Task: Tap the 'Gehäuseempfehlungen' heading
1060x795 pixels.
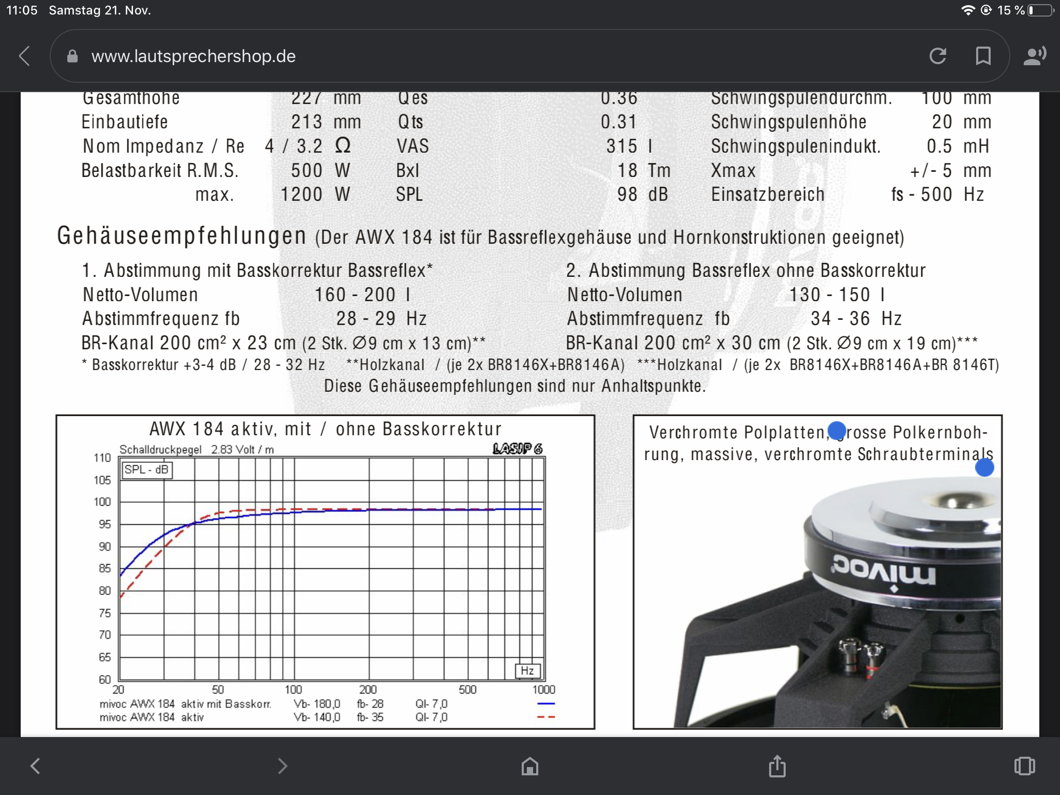Action: tap(182, 236)
